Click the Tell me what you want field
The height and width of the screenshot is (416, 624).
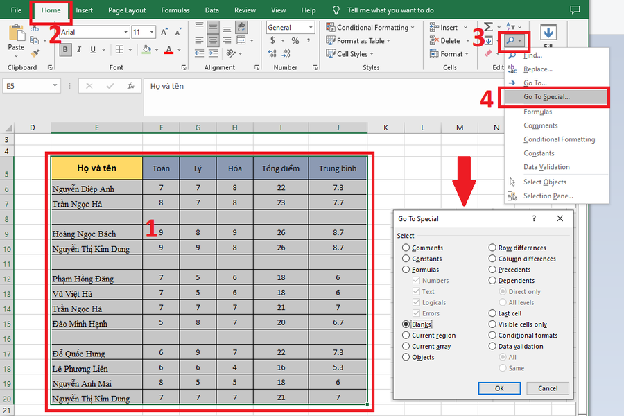pyautogui.click(x=390, y=10)
